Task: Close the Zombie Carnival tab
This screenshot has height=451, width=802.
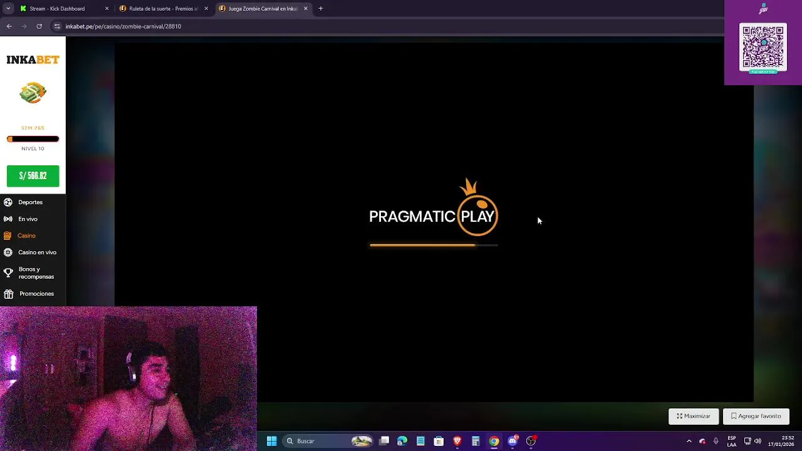Action: click(x=306, y=9)
